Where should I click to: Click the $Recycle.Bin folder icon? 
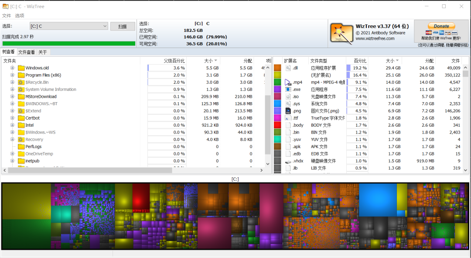(x=21, y=82)
